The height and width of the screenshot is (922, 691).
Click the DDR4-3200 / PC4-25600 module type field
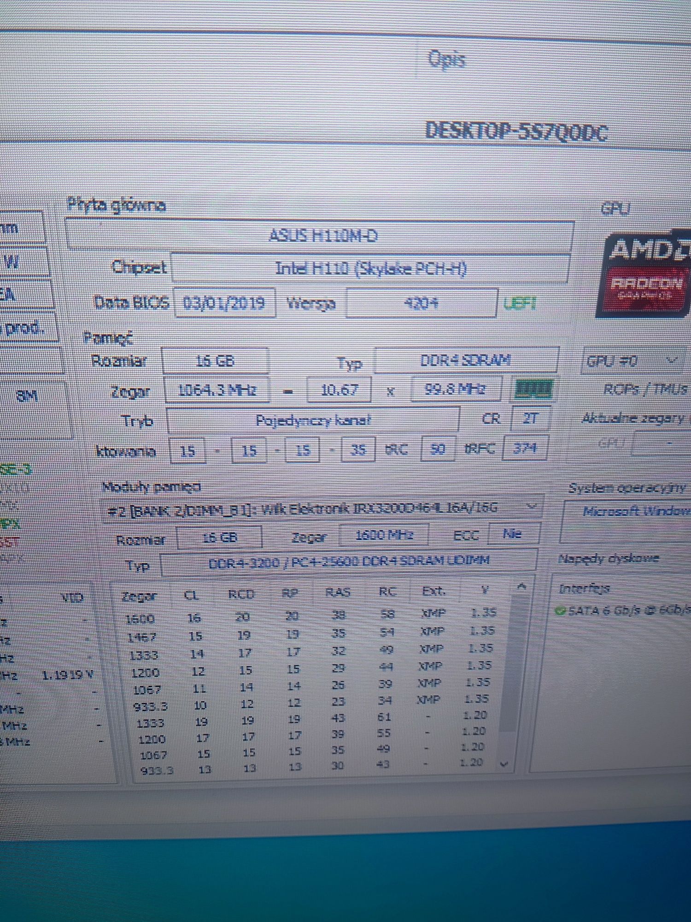[x=349, y=562]
